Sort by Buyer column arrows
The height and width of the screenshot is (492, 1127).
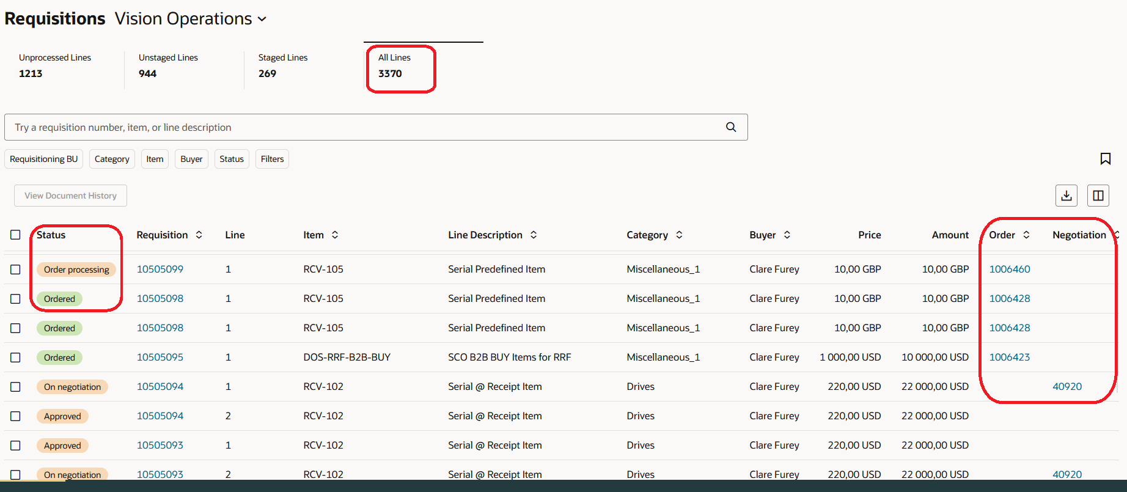click(787, 235)
